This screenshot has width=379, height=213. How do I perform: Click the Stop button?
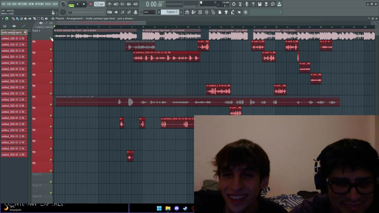[84, 4]
